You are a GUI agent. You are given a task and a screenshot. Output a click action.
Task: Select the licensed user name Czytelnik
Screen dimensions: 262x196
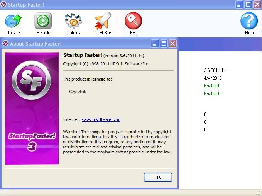[x=78, y=92]
